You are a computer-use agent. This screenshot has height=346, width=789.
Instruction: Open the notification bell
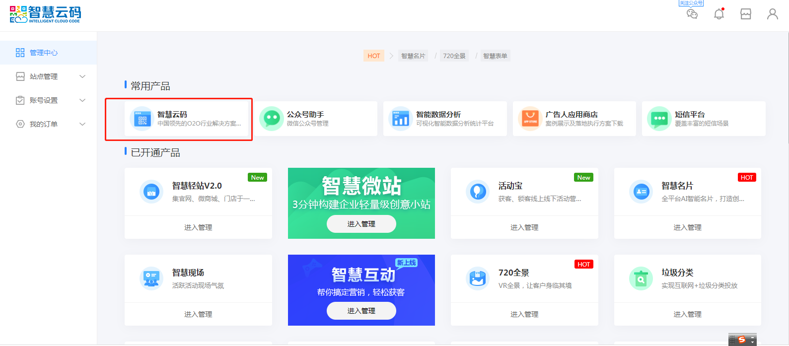coord(718,14)
